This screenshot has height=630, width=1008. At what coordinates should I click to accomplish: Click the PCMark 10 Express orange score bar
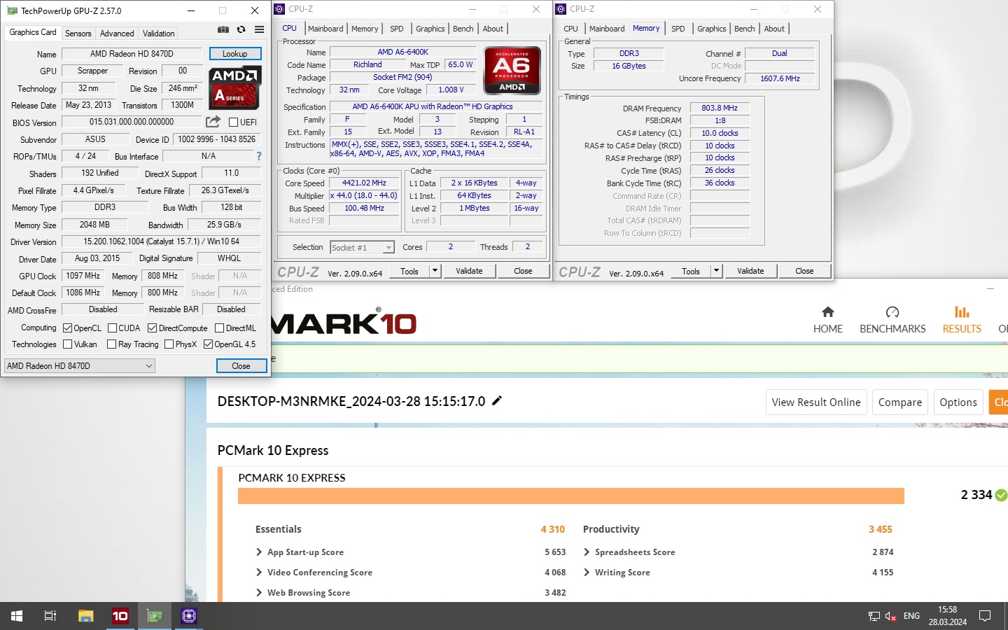click(x=571, y=496)
